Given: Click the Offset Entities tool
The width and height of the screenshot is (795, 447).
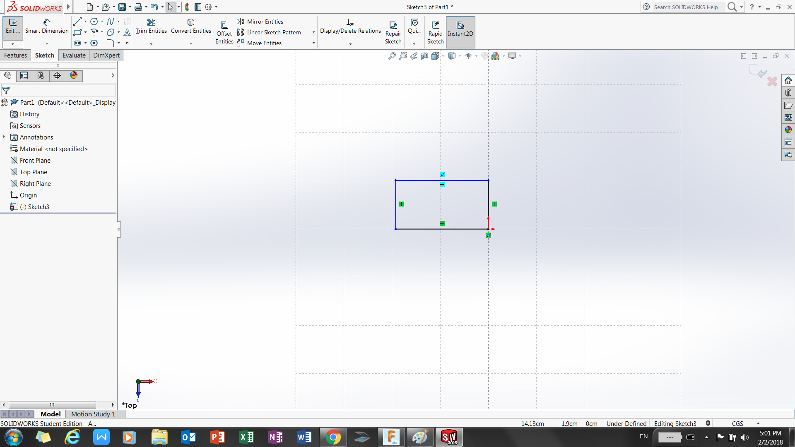Looking at the screenshot, I should click(x=224, y=32).
